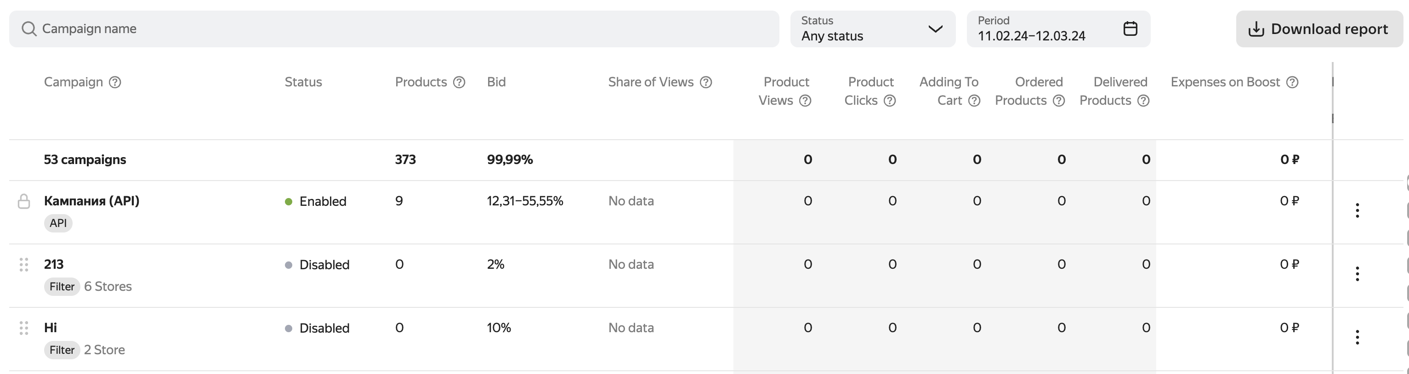Viewport: 1409px width, 374px height.
Task: Click the Campaign name search field
Action: point(394,29)
